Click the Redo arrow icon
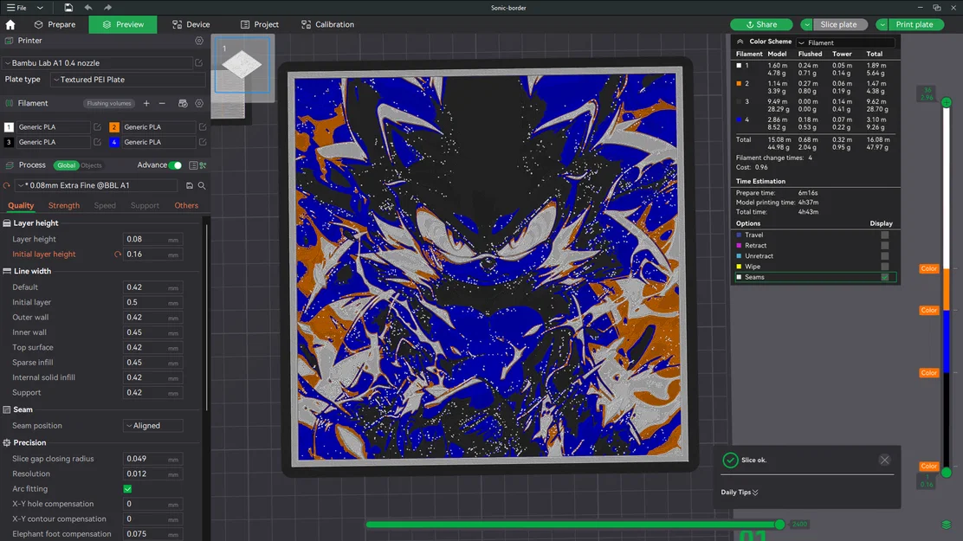This screenshot has width=963, height=541. [x=107, y=7]
